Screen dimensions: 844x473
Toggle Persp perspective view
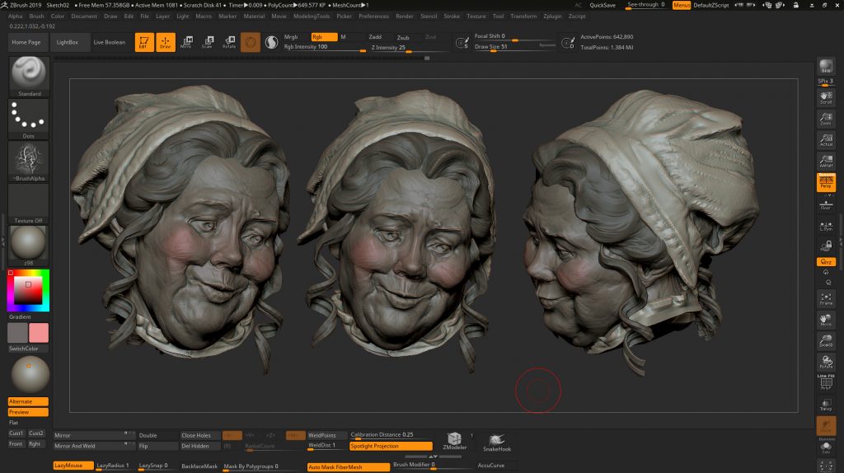[826, 182]
